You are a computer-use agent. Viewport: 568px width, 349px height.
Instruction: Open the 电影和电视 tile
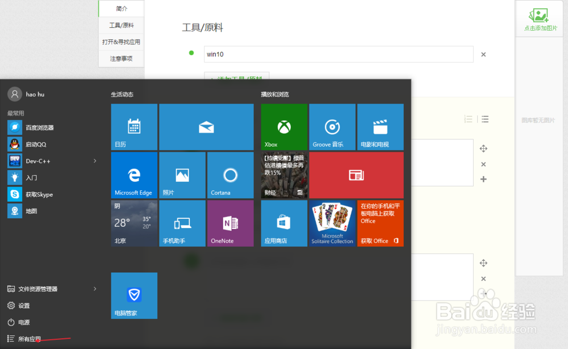click(381, 127)
